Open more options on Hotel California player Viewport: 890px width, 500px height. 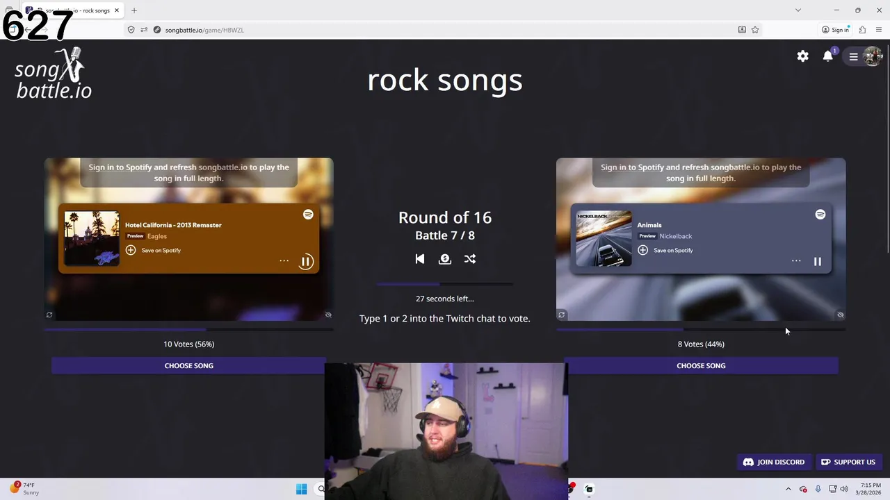point(284,261)
